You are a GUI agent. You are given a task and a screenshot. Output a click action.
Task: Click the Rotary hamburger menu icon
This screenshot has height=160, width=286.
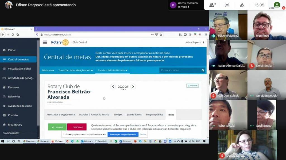coord(45,42)
